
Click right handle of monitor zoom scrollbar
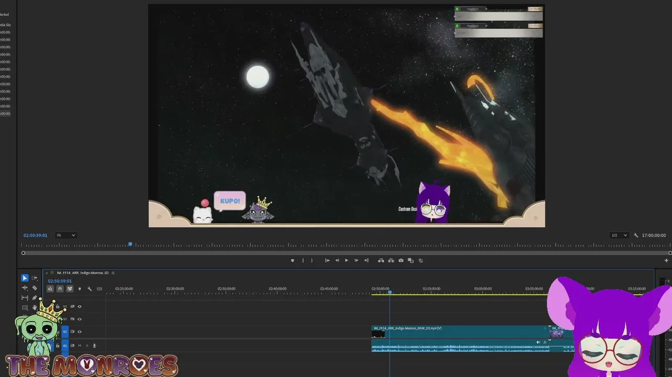click(x=670, y=253)
